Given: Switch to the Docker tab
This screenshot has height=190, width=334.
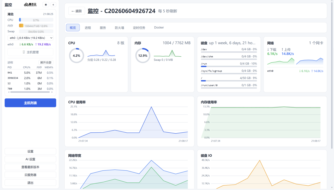Looking at the screenshot, I should point(159,27).
